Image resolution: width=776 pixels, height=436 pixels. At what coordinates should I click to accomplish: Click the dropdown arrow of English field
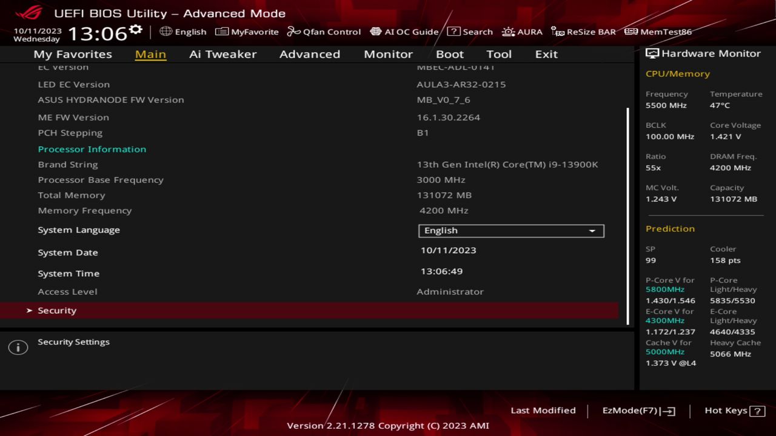pyautogui.click(x=592, y=231)
